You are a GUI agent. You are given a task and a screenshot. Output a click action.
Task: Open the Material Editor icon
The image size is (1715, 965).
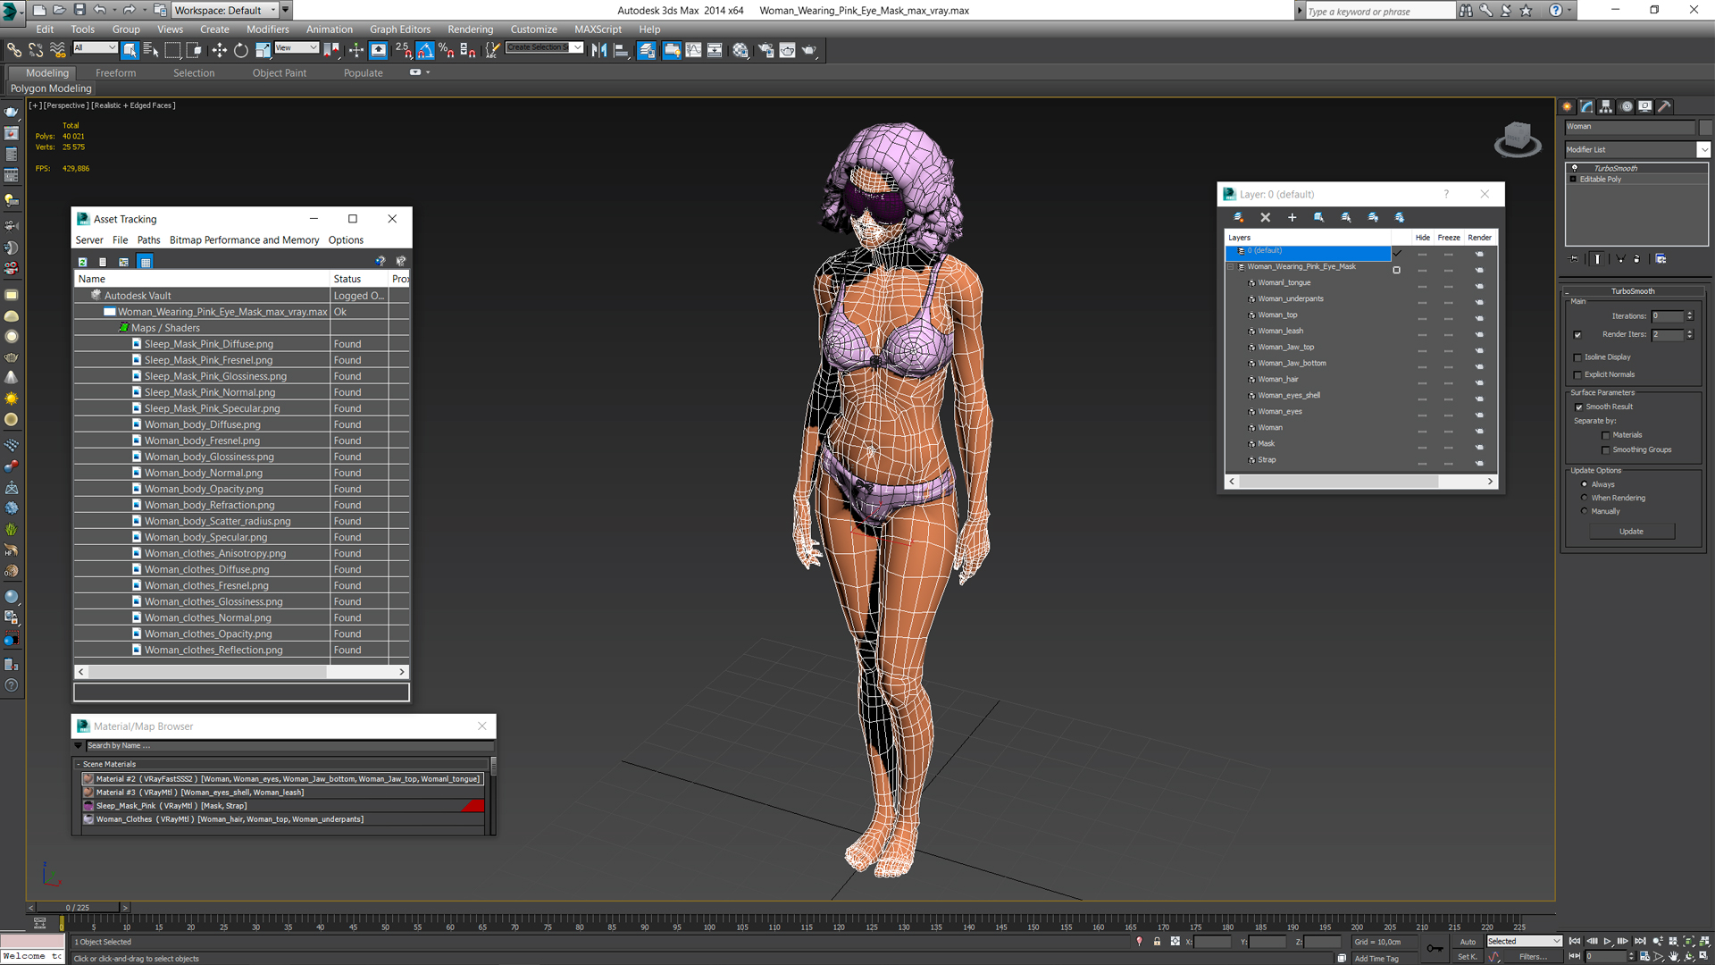click(x=740, y=50)
